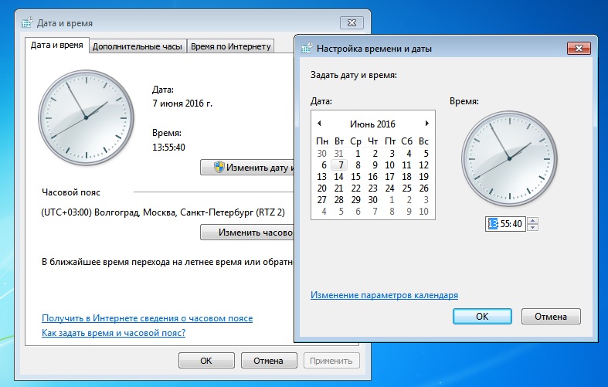Close the Дата и время window

pos(352,23)
